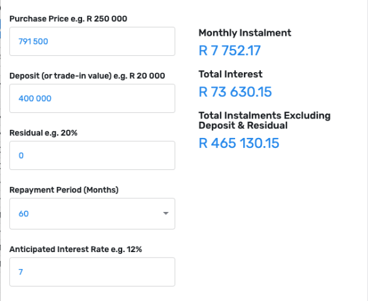
Task: Focus the Purchase Price input field
Action: [92, 41]
